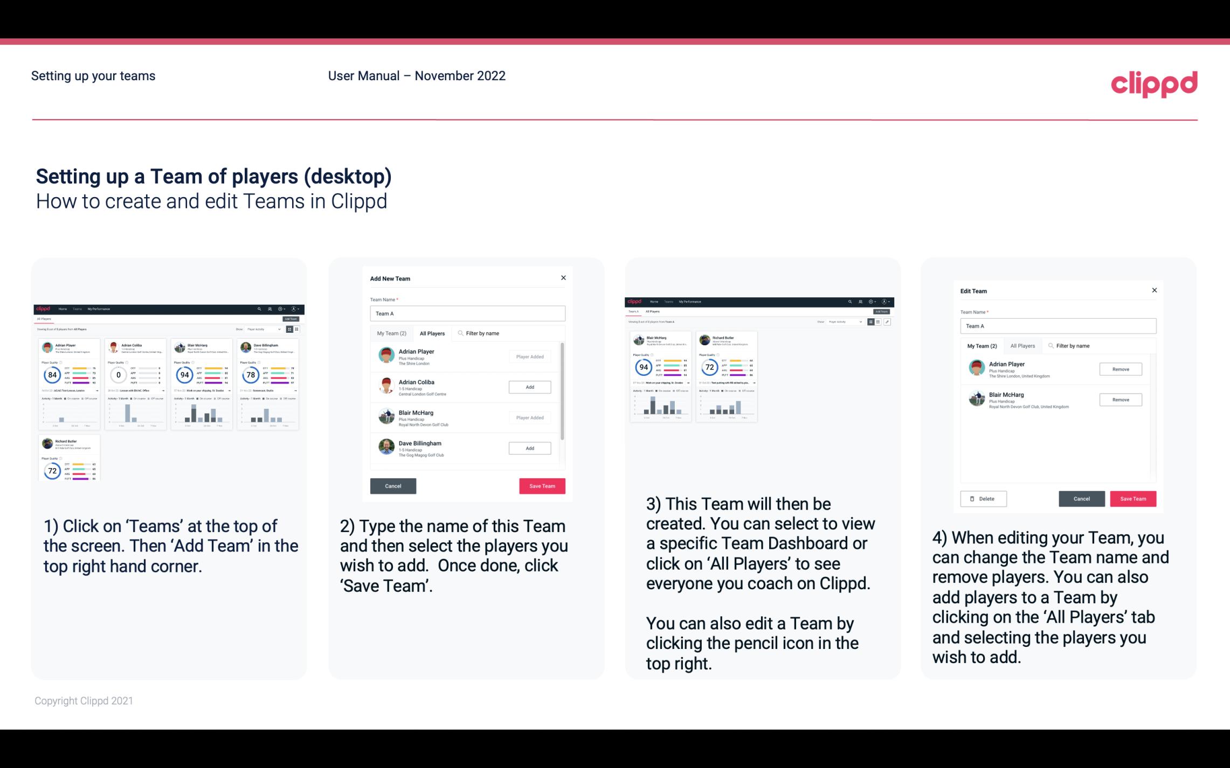Click Adrian Player's profile avatar icon
1230x768 pixels.
point(387,357)
